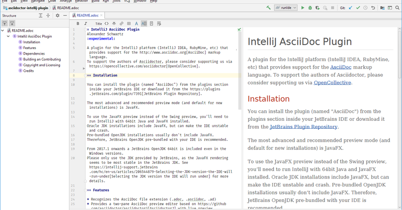This screenshot has height=210, width=402.
Task: Insert link with chain icon
Action: coord(121,24)
